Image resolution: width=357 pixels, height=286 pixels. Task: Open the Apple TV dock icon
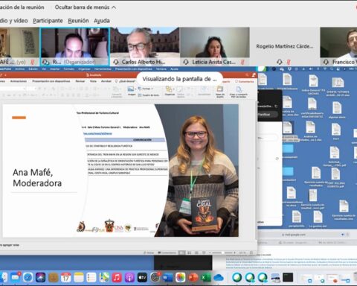(x=142, y=277)
